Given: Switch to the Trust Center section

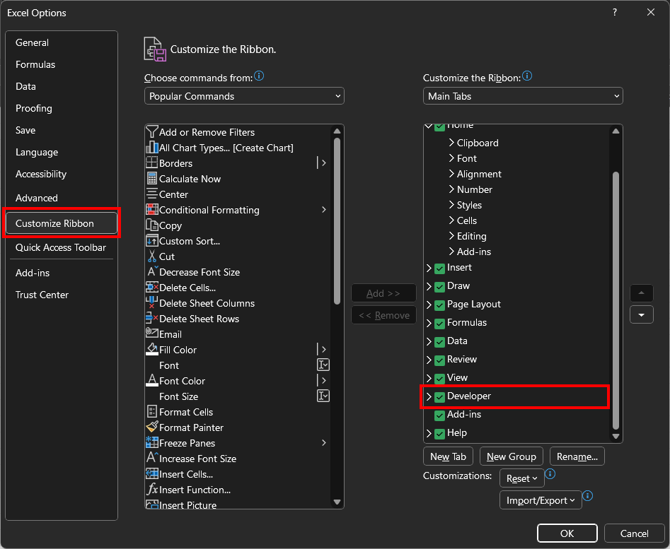Looking at the screenshot, I should (42, 295).
